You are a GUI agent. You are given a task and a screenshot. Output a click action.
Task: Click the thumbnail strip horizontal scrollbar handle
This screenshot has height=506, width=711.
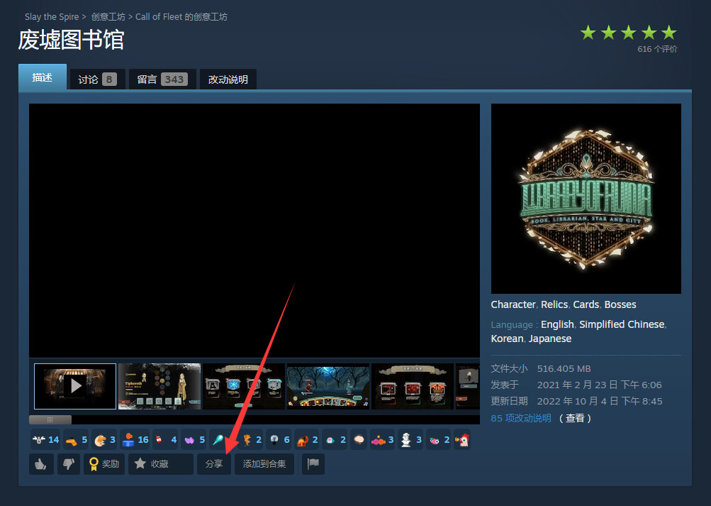(x=50, y=420)
